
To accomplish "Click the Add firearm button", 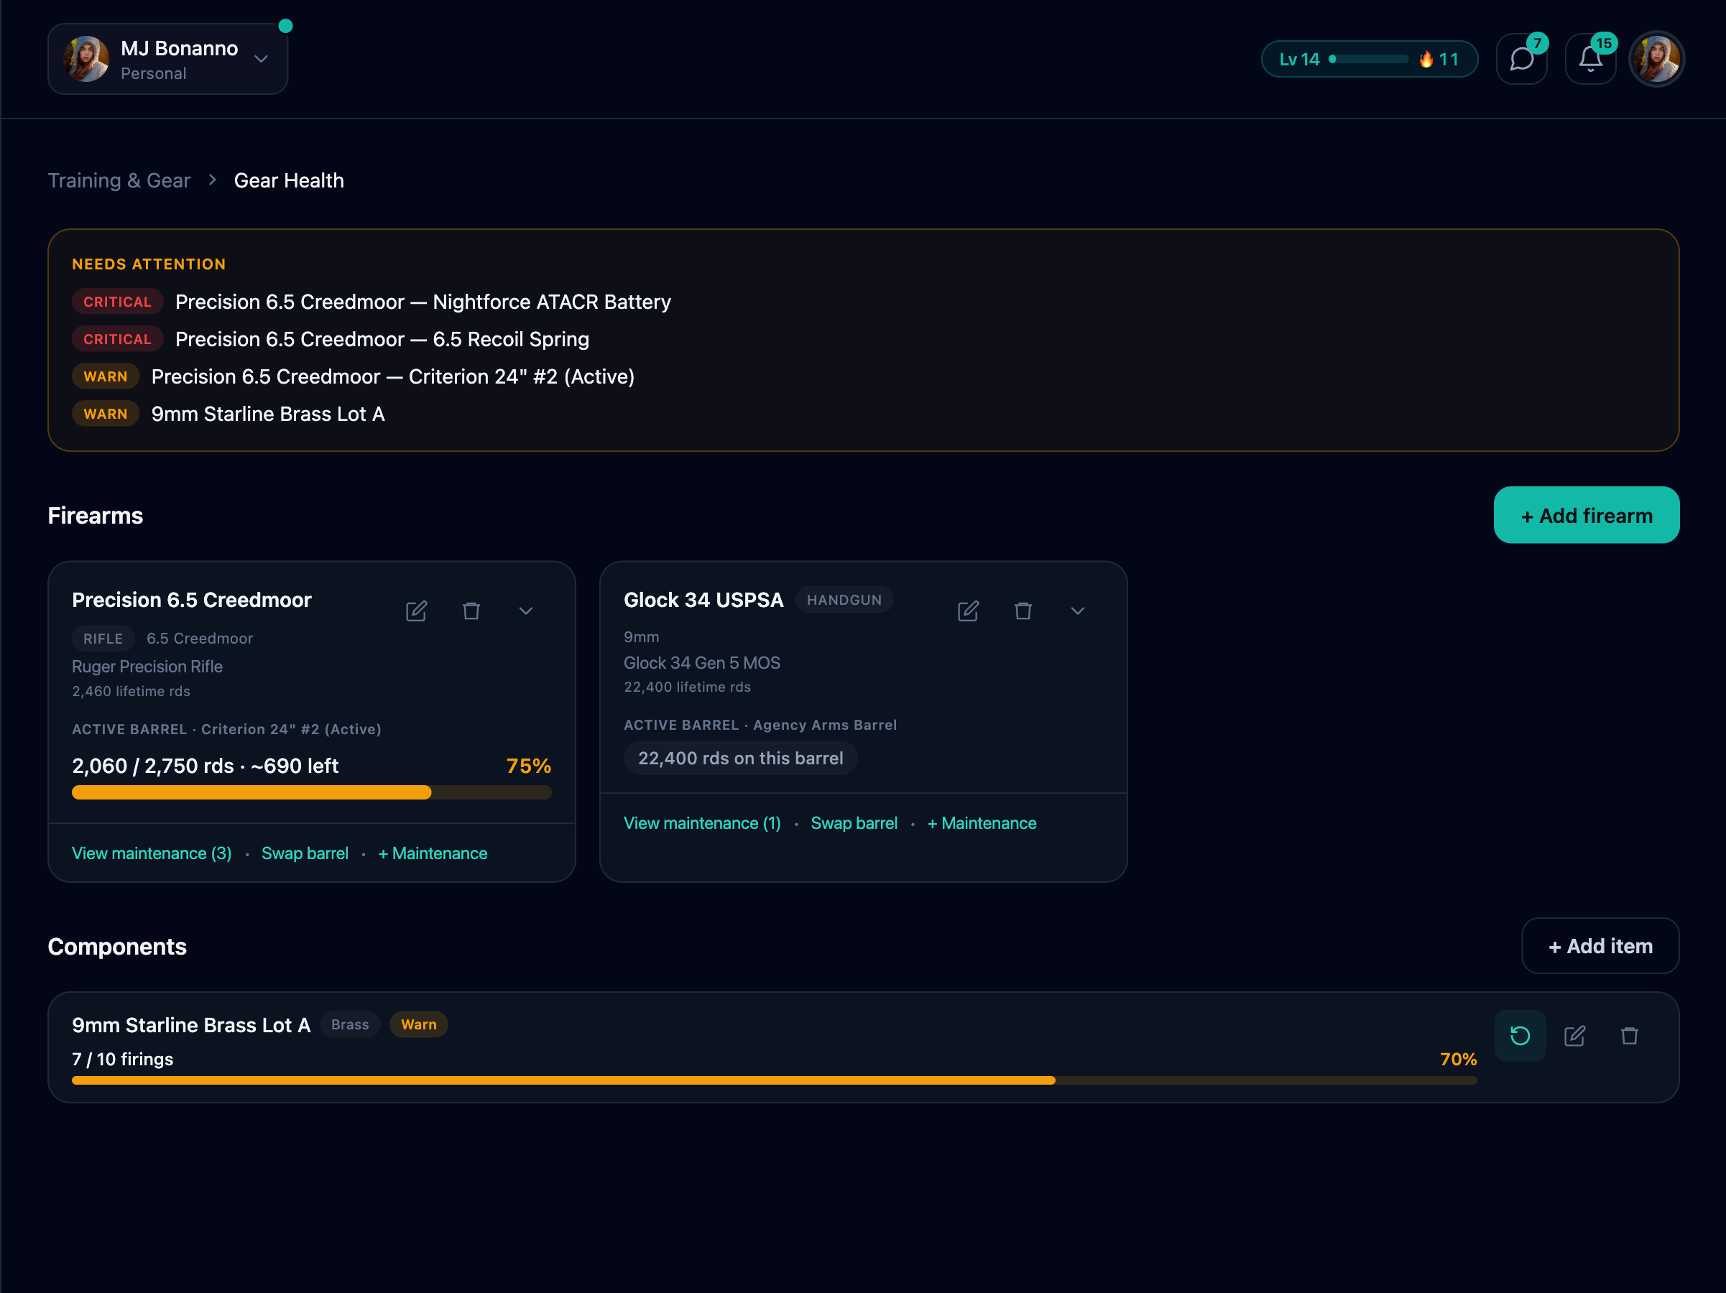I will (1587, 516).
